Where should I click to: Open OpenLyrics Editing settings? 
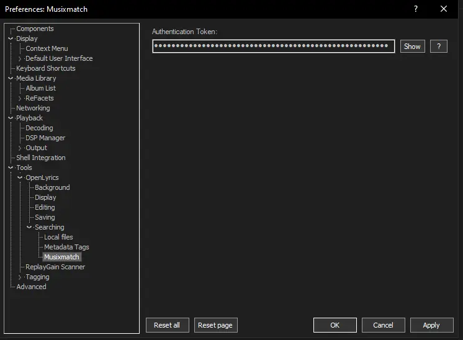point(45,207)
